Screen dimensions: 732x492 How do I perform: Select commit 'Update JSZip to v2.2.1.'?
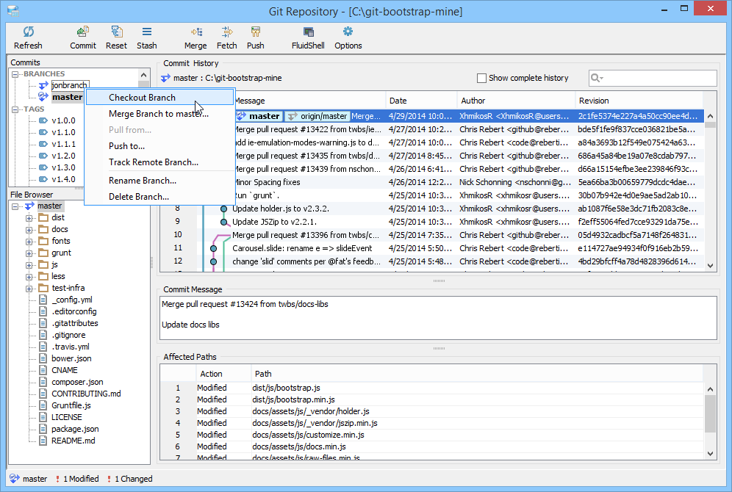point(274,222)
